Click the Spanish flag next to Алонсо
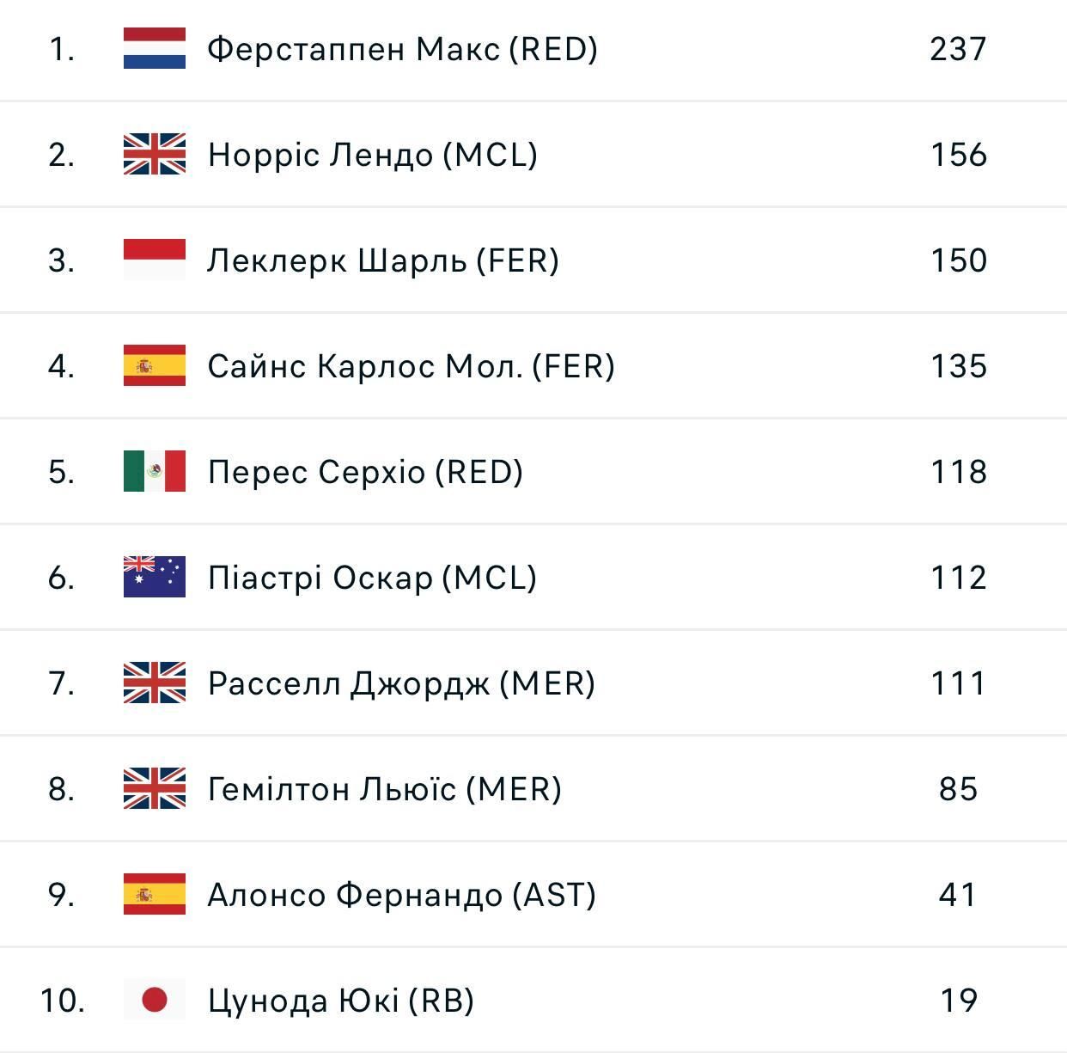 (155, 894)
